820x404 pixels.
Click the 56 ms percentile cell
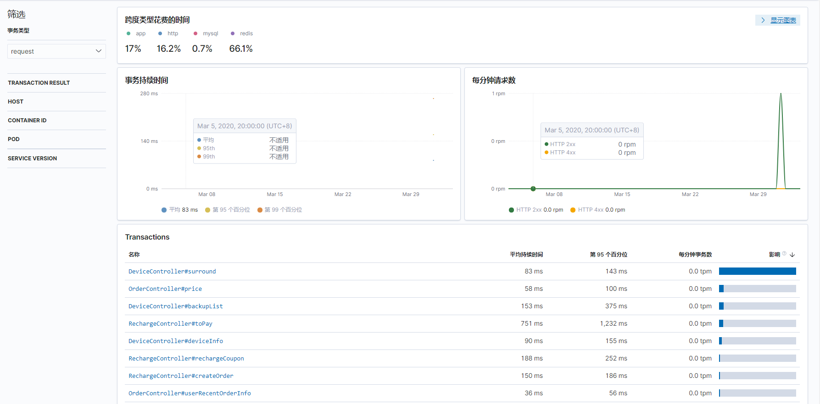(618, 393)
